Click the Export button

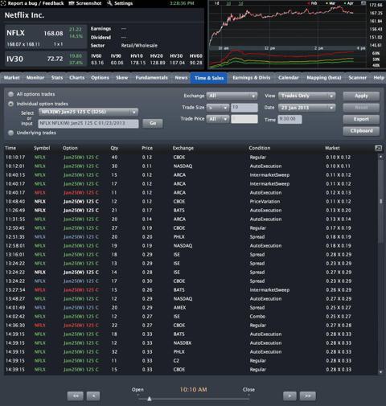tap(361, 119)
